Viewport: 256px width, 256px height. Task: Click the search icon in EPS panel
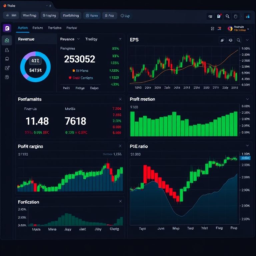click(x=239, y=40)
